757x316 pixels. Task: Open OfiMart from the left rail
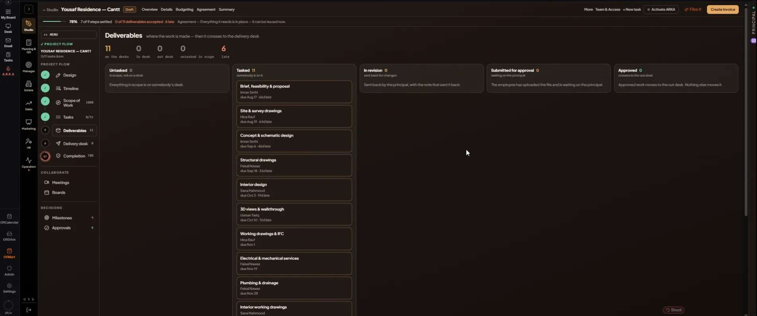(9, 253)
